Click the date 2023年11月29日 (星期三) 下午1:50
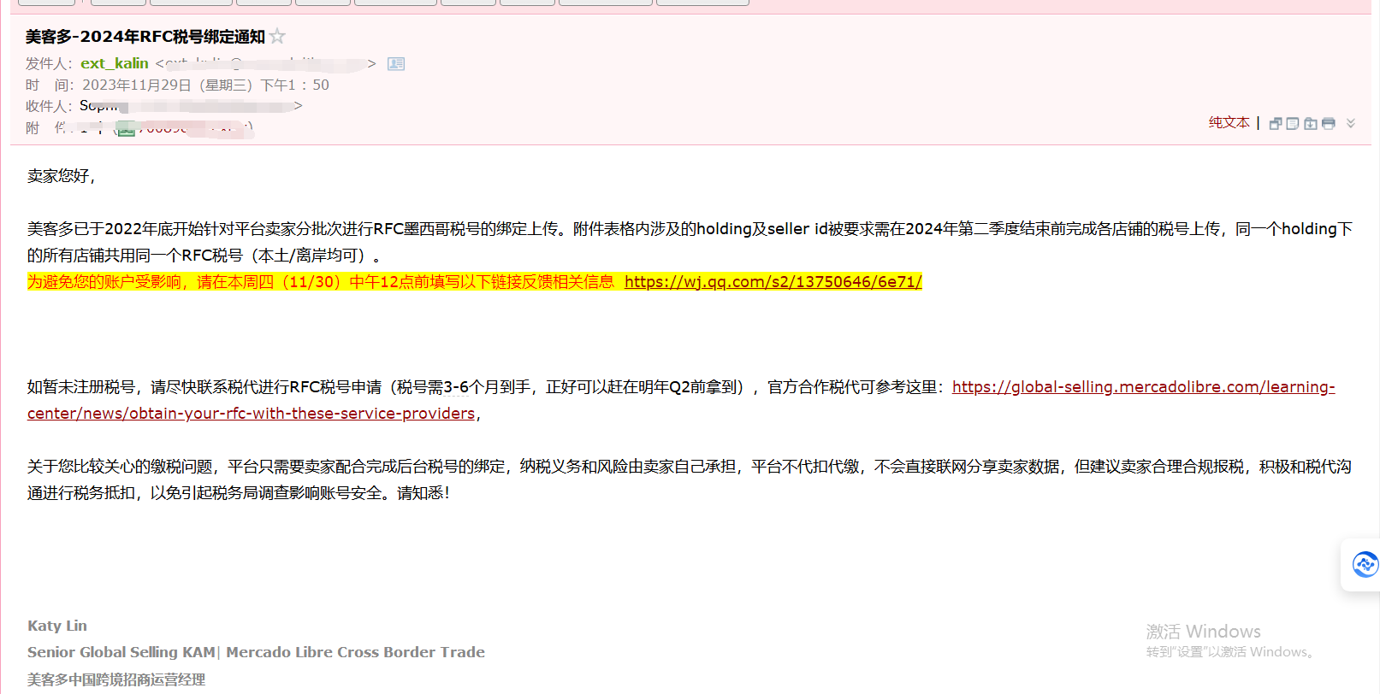The width and height of the screenshot is (1380, 694). (x=205, y=85)
